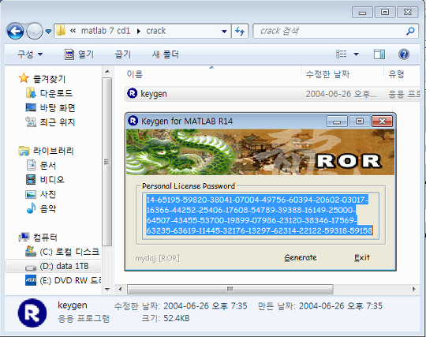This screenshot has height=337, width=426.
Task: Click 크기: 52.4KB in details pane
Action: coord(166,318)
